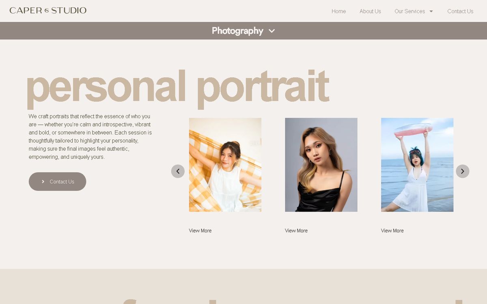The width and height of the screenshot is (487, 304).
Task: Show previous portraits with left carousel arrow
Action: (x=178, y=171)
